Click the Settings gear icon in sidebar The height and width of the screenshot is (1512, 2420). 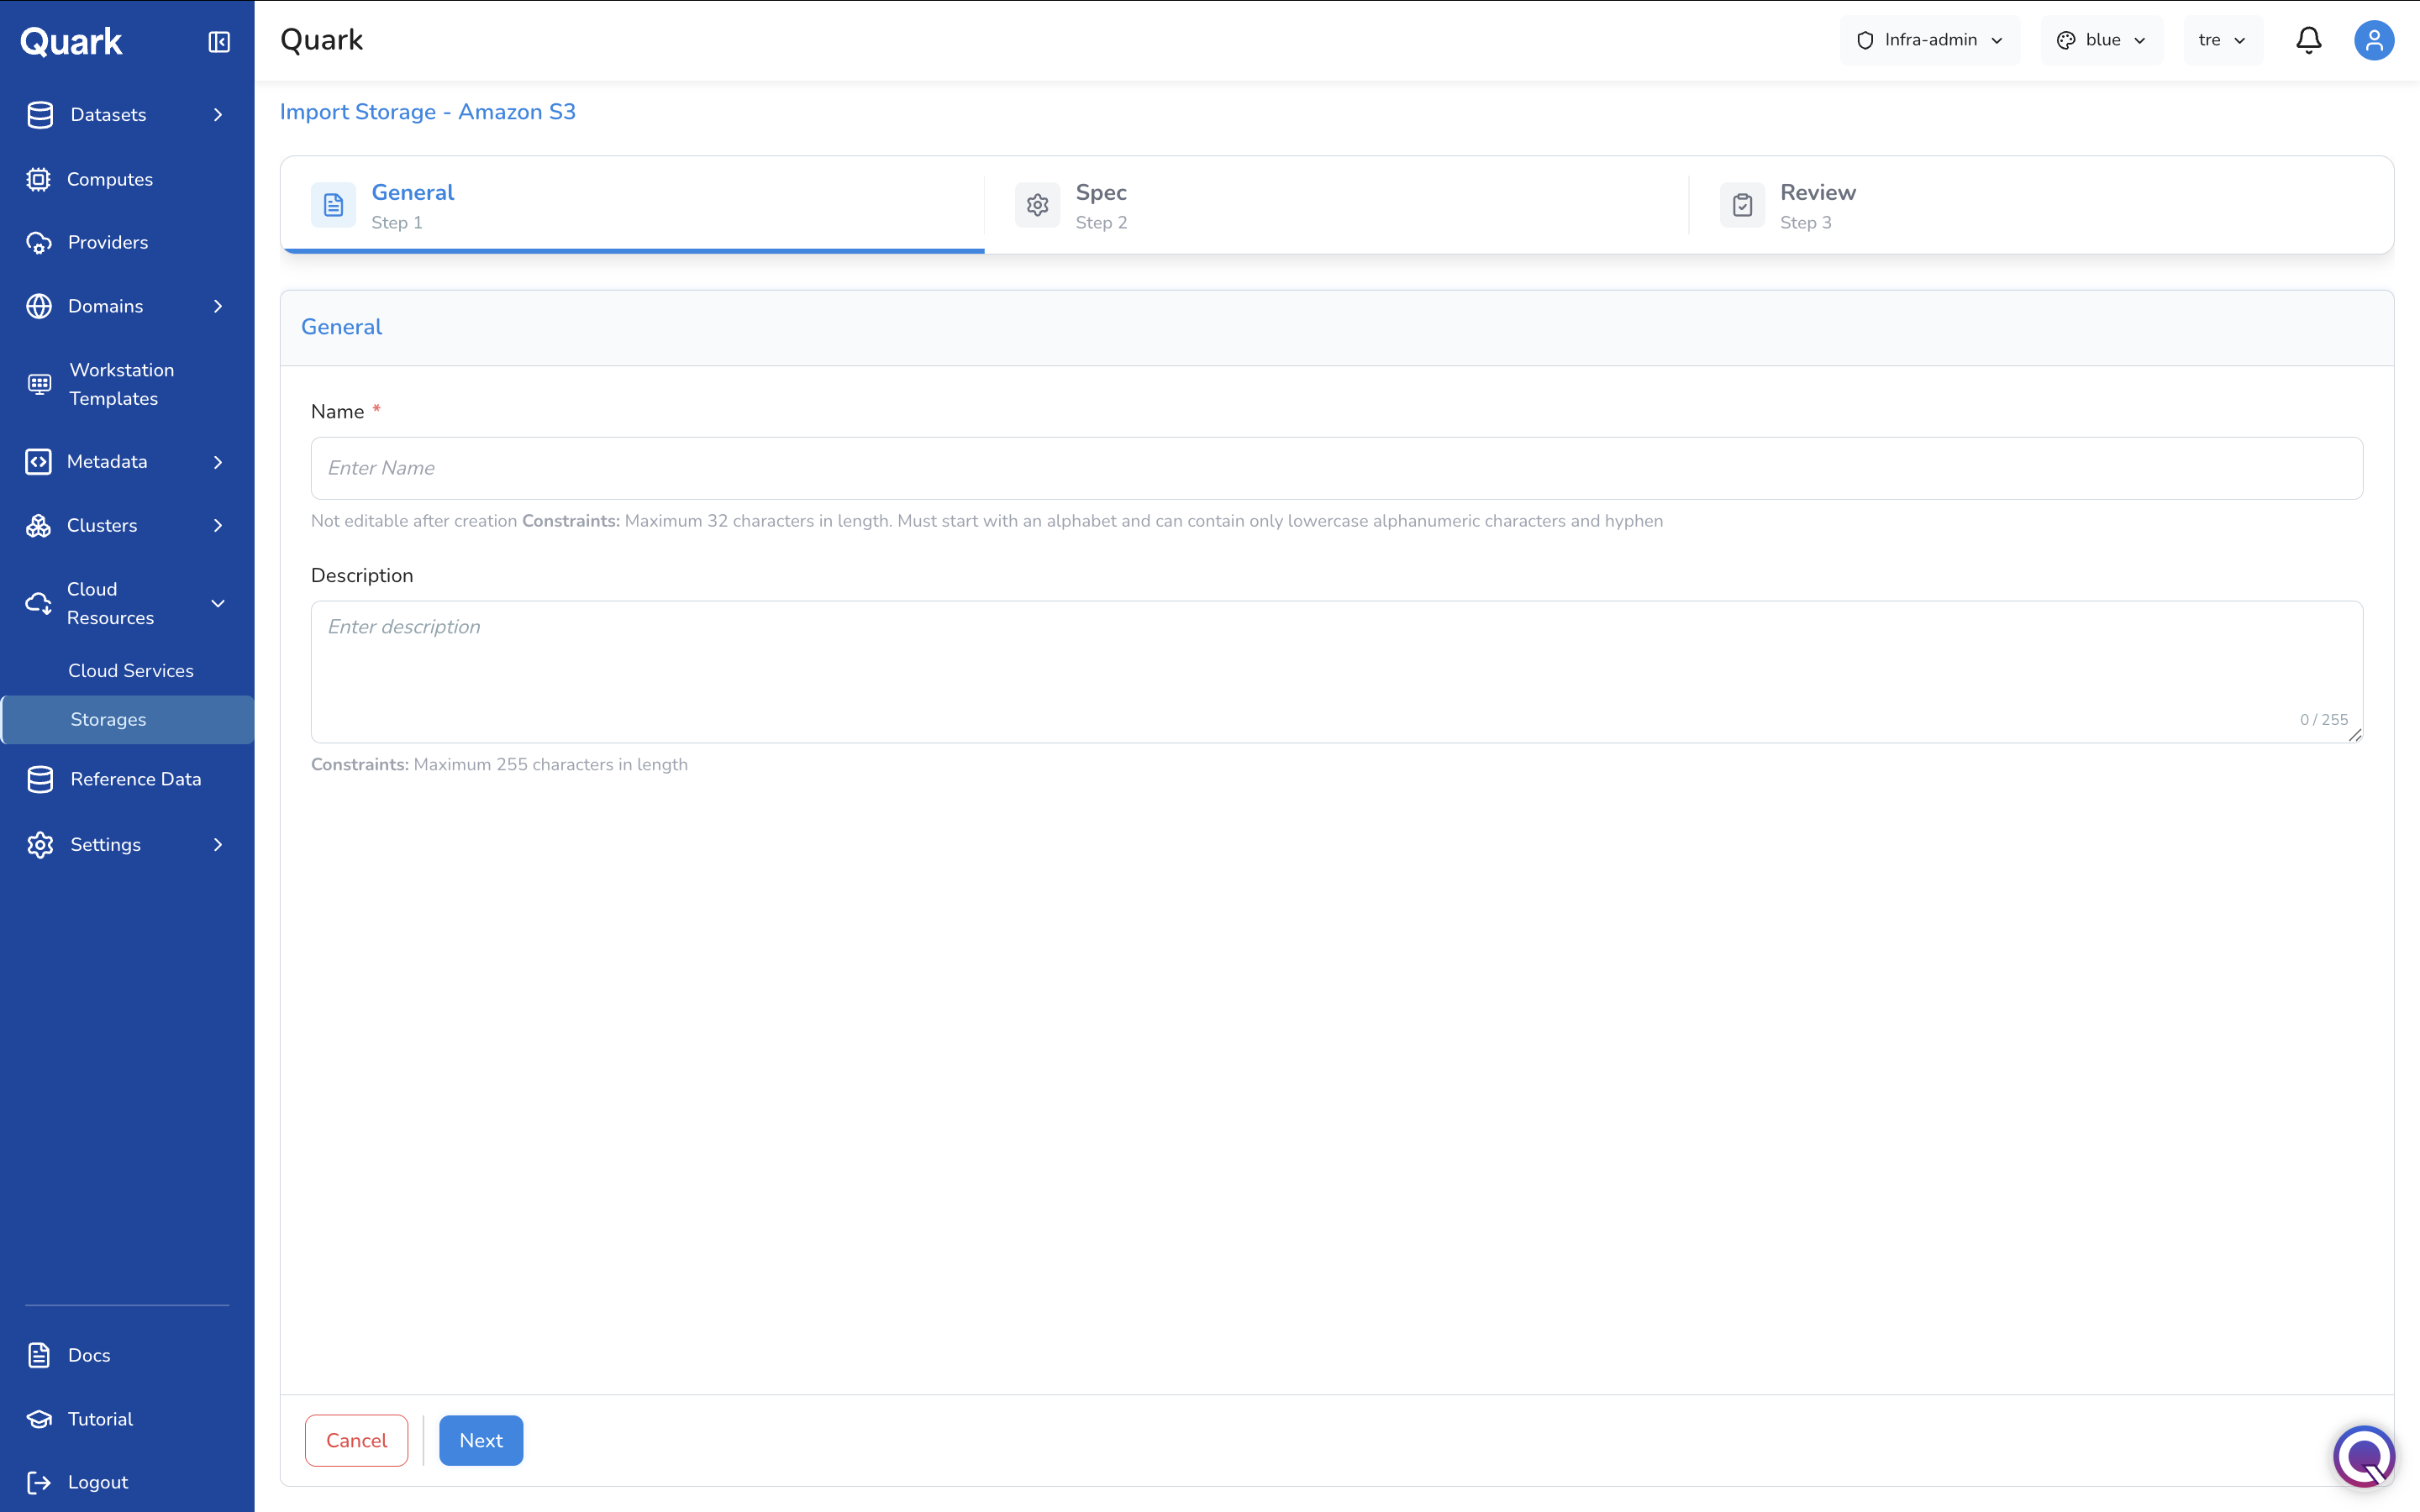(40, 845)
